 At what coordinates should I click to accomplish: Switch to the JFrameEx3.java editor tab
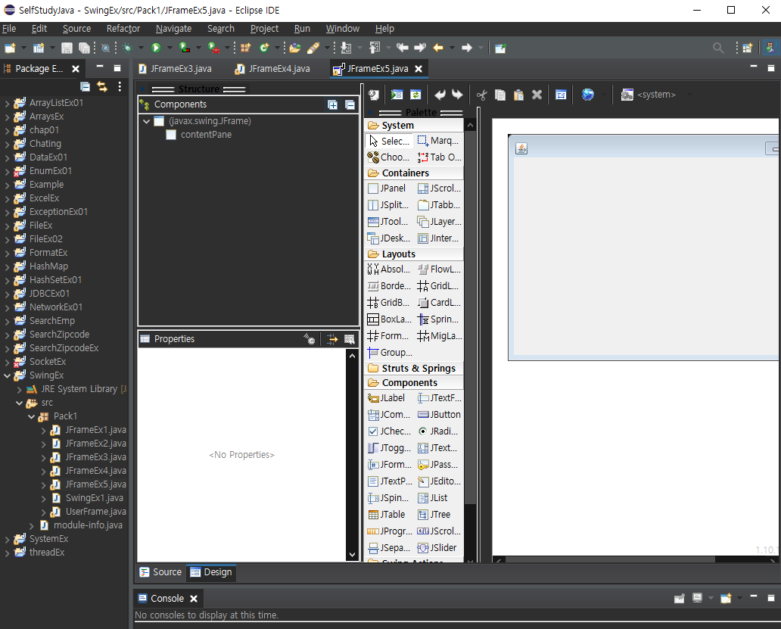176,69
